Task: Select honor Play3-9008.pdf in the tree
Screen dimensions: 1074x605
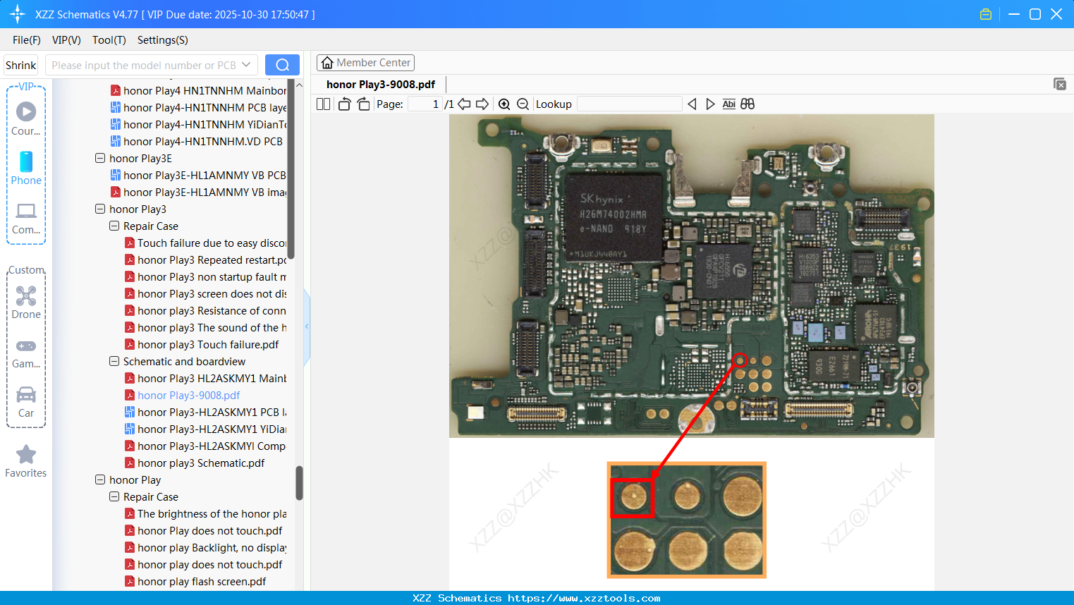Action: [183, 396]
